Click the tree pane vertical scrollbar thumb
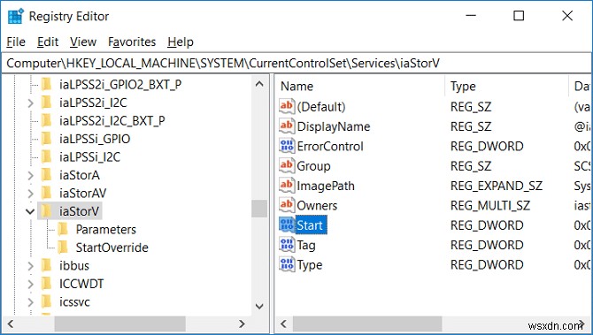This screenshot has width=593, height=335. [259, 209]
